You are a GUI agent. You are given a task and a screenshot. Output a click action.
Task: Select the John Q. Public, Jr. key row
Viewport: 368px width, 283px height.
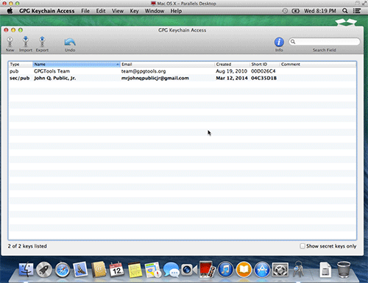click(x=183, y=78)
